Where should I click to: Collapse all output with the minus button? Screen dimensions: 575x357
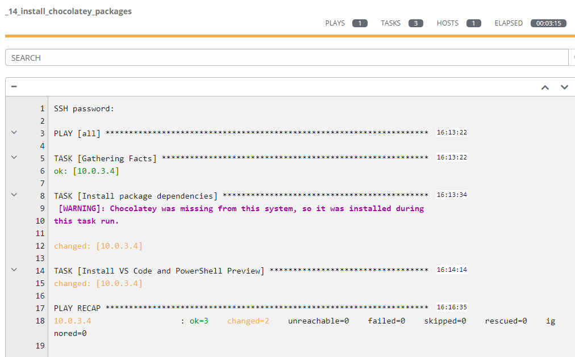(14, 86)
